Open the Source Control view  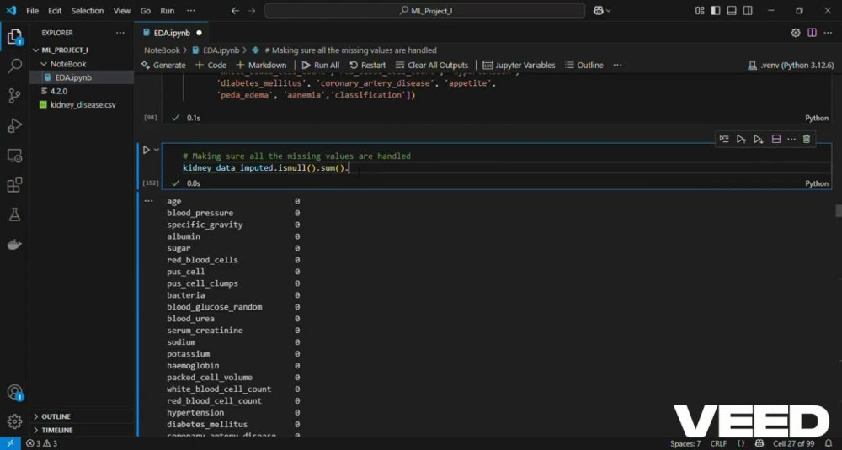(x=14, y=96)
